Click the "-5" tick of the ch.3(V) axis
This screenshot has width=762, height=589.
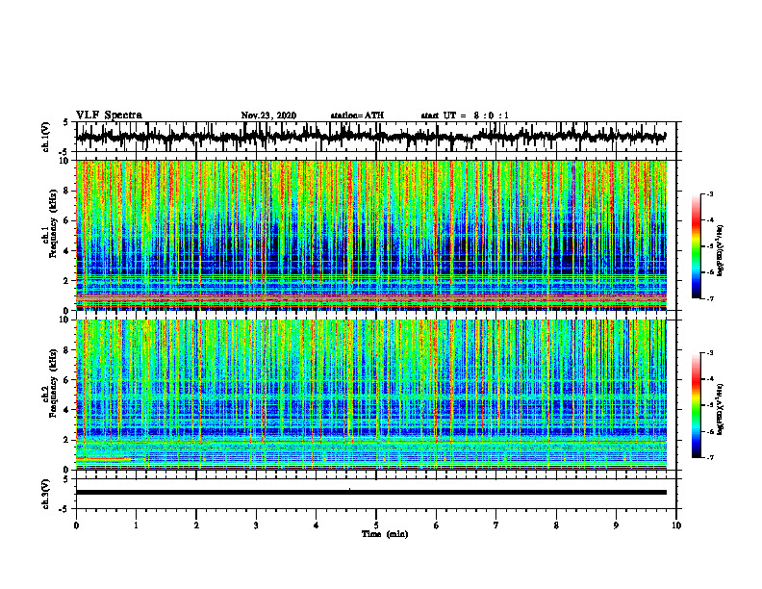[64, 509]
